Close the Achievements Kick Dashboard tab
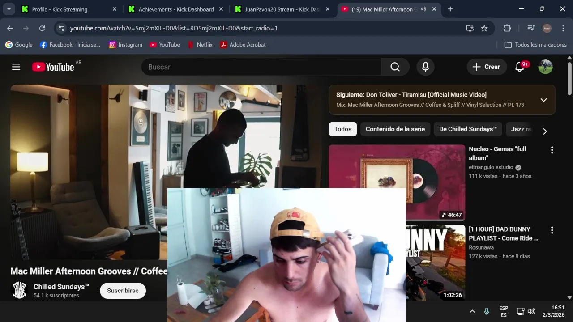The height and width of the screenshot is (322, 573). click(221, 9)
